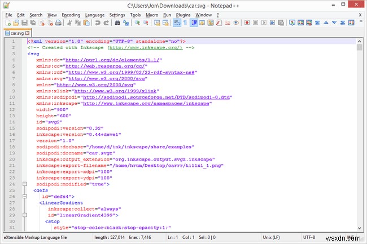Toggle the monitoring eye icon

(x=237, y=23)
